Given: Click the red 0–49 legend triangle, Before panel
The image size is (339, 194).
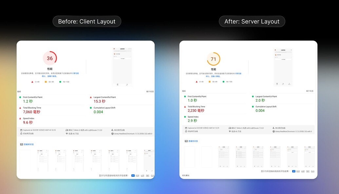Looking at the screenshot, I should tap(32, 82).
